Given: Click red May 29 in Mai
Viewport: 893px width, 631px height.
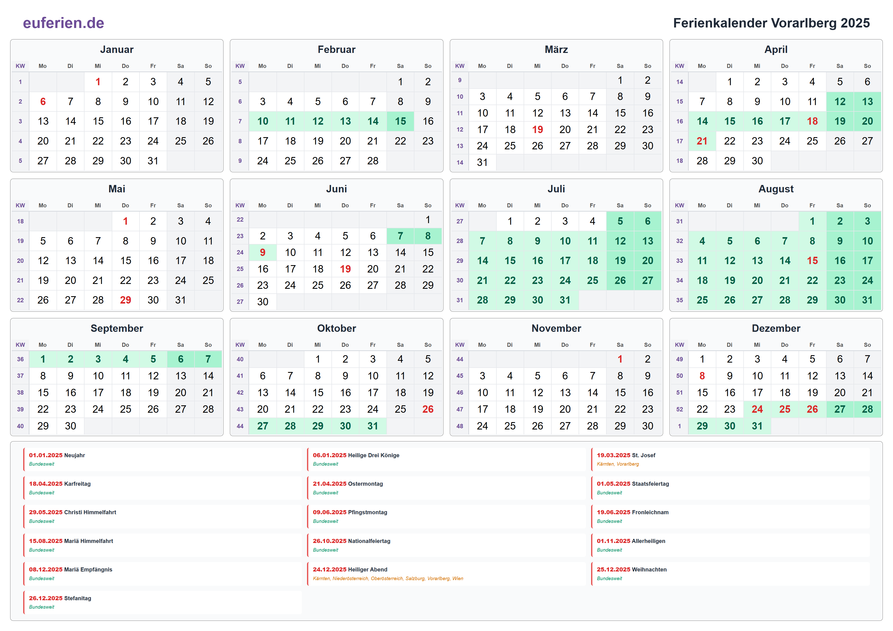Looking at the screenshot, I should (125, 300).
